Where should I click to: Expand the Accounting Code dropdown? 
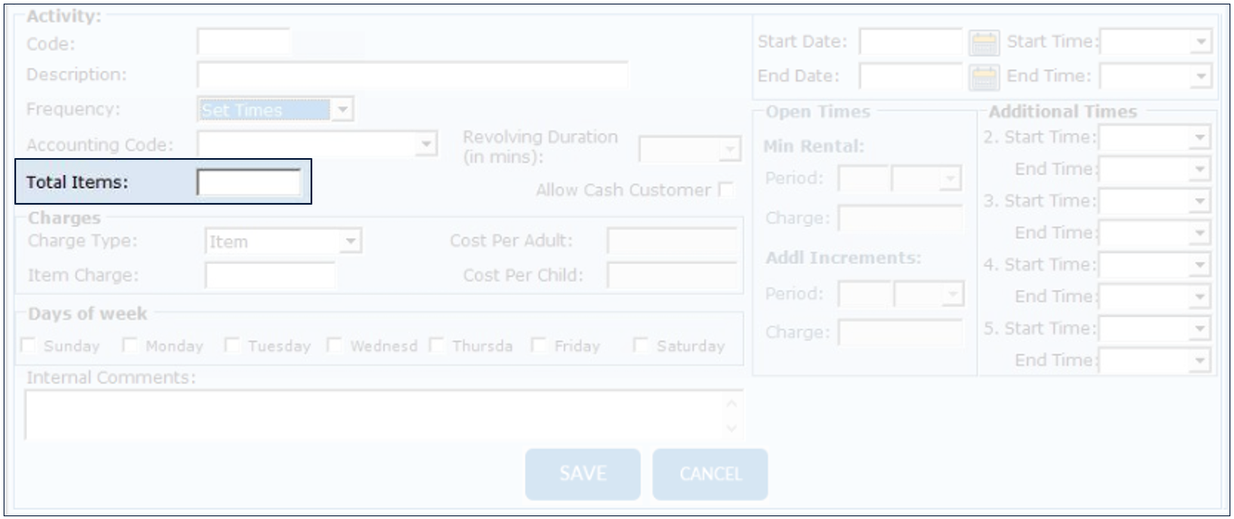[427, 144]
